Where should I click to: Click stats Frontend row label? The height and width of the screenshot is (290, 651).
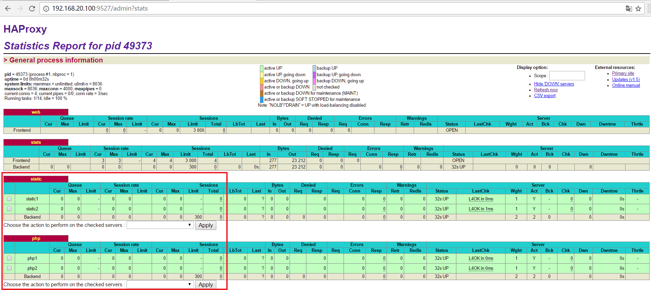(21, 161)
